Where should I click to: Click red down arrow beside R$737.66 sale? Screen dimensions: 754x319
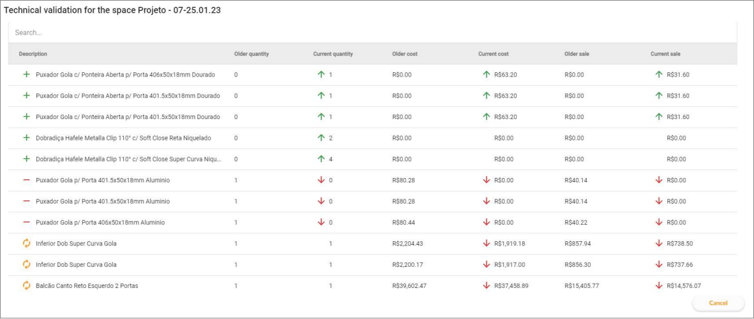[x=659, y=264]
